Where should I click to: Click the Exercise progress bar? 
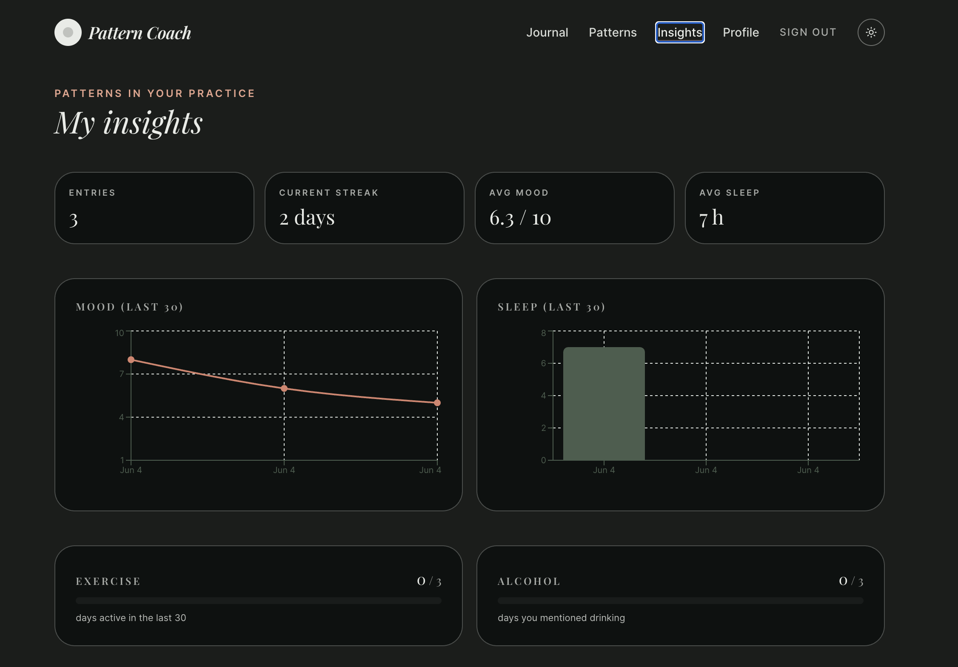(259, 601)
